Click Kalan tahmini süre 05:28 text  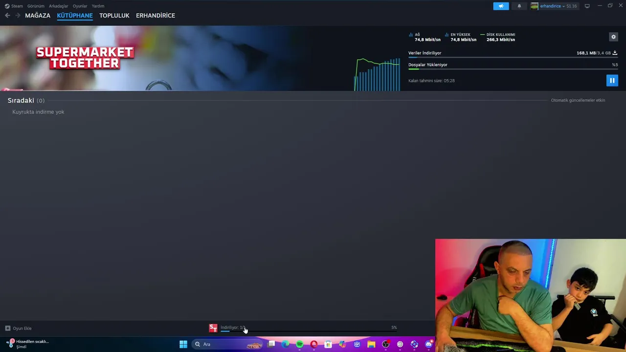(x=431, y=81)
